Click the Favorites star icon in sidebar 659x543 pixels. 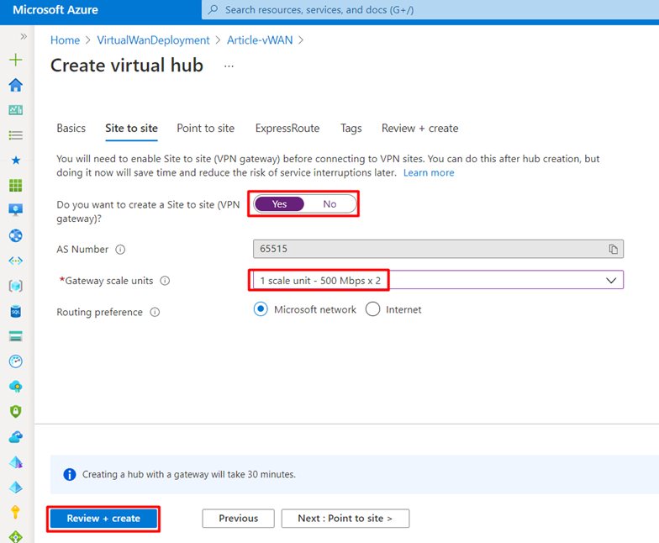(x=15, y=160)
